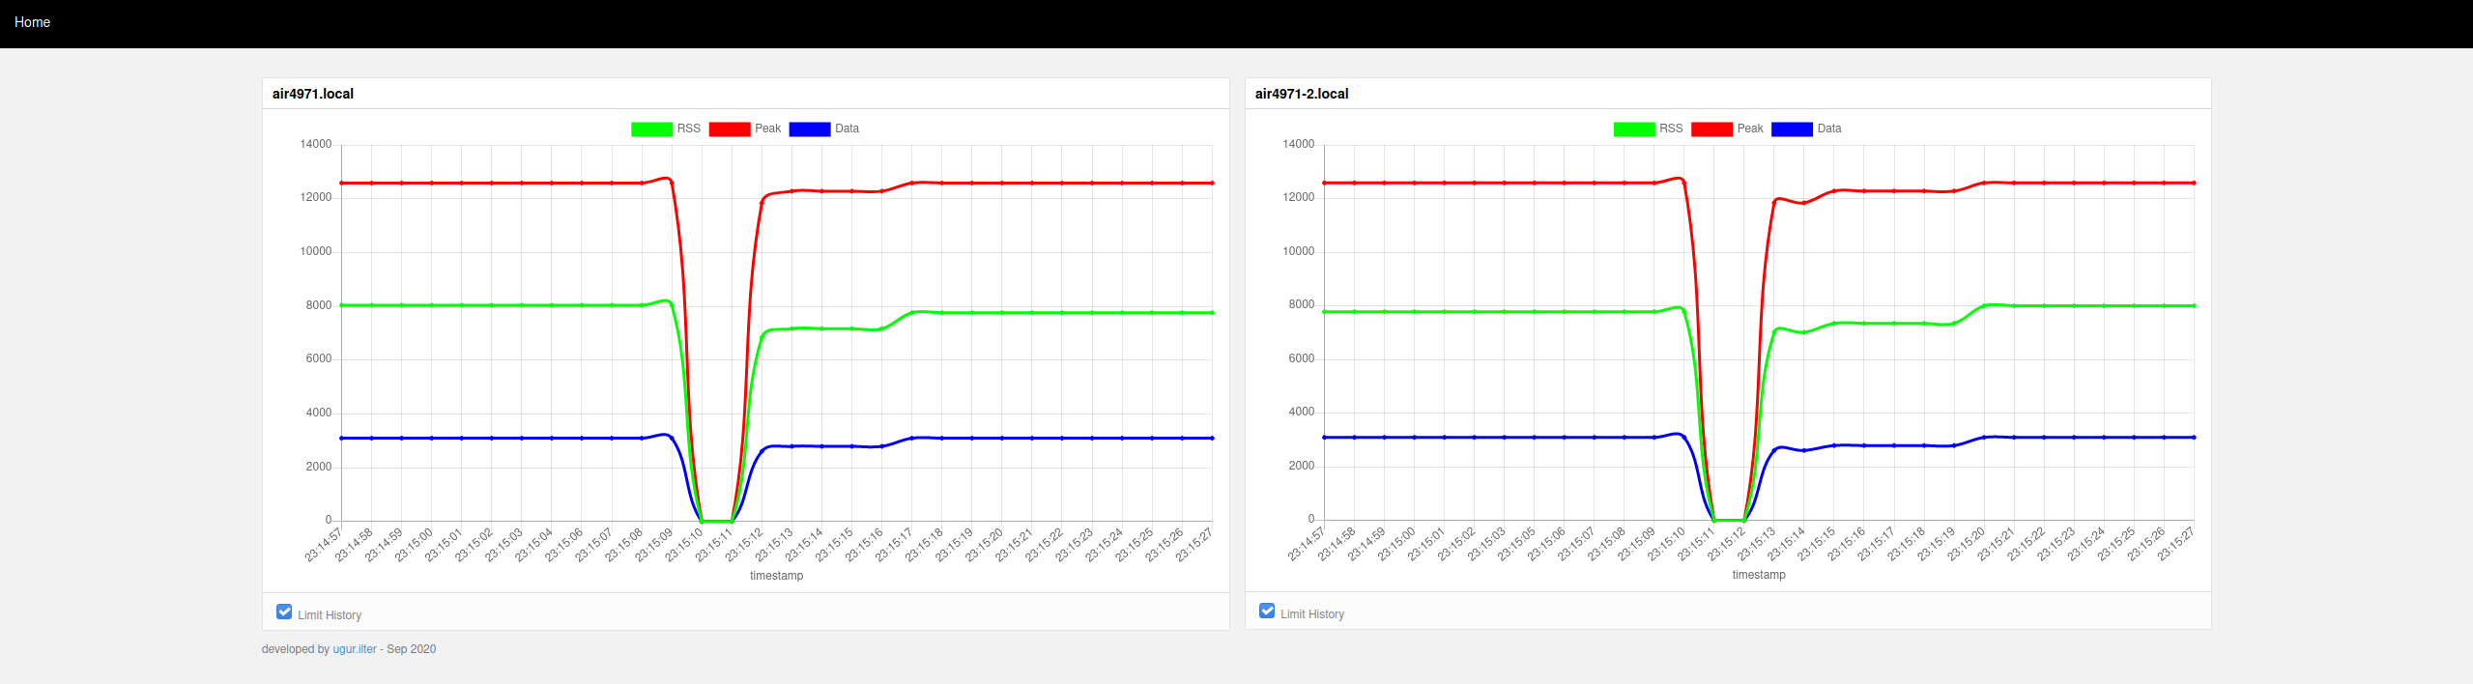
Task: Uncheck Limit History checkbox under air4971.local
Action: [x=284, y=612]
